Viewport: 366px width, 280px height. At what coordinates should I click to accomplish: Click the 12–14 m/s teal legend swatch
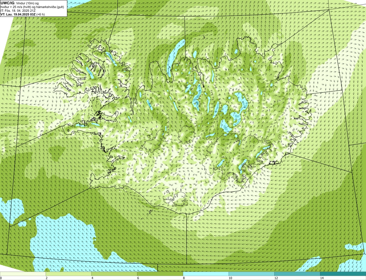tap(297, 274)
